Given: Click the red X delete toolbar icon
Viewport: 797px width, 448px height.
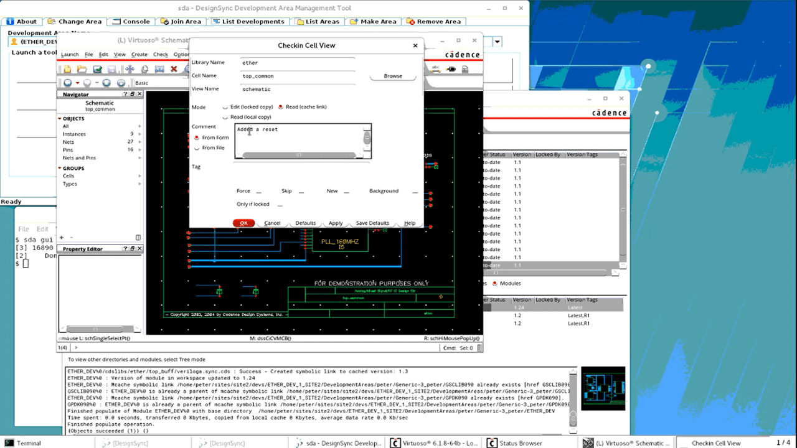Looking at the screenshot, I should (174, 69).
